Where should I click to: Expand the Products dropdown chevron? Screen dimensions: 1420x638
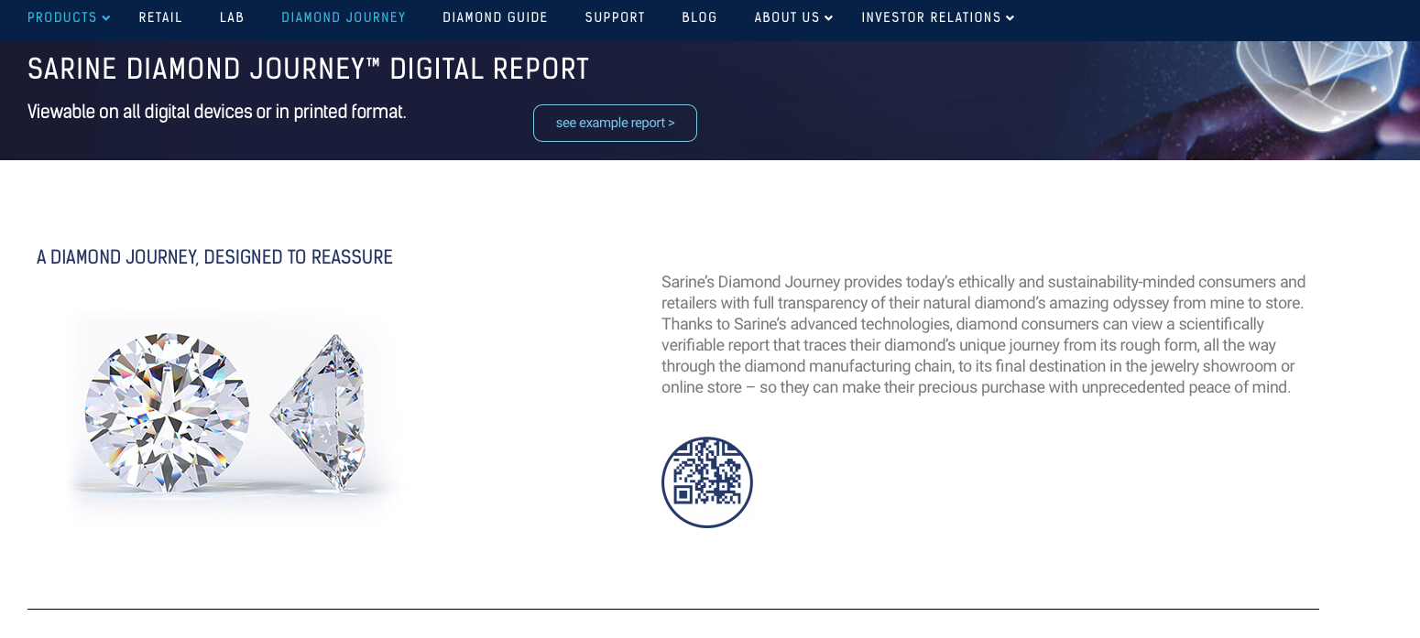[x=106, y=18]
